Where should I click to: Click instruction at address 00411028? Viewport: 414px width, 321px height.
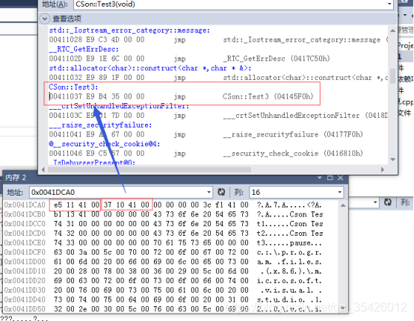click(218, 40)
